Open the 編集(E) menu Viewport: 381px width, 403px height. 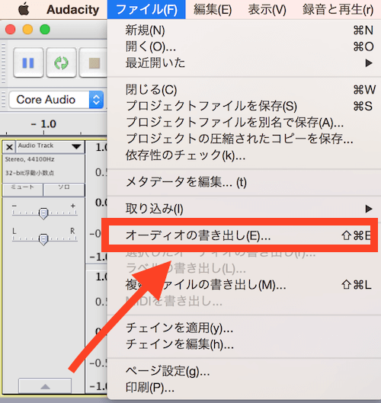[213, 9]
